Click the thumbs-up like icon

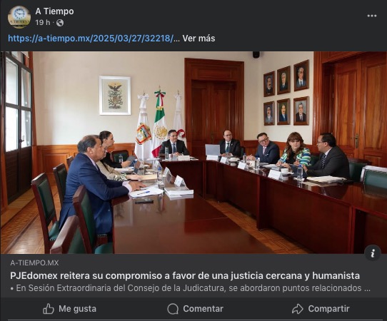[x=49, y=309]
